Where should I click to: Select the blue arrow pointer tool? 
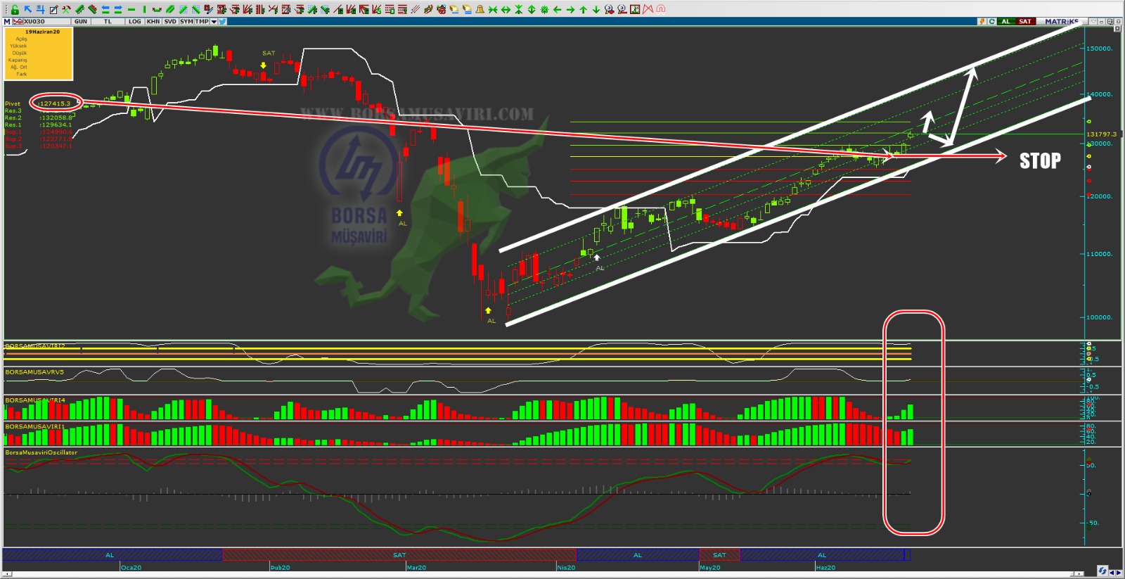[27, 9]
